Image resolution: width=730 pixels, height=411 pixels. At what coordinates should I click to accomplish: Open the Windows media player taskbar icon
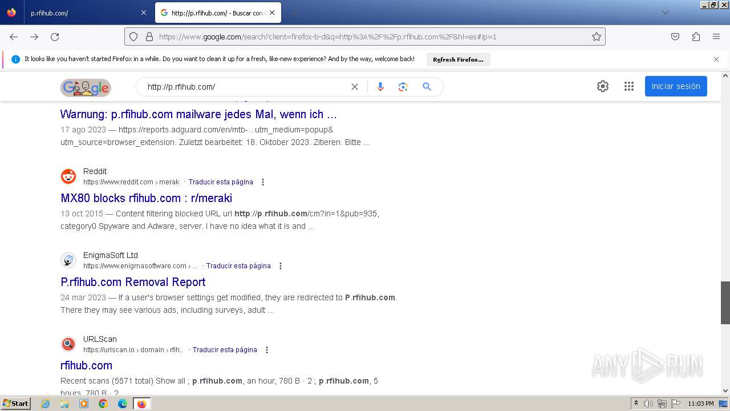click(x=84, y=404)
